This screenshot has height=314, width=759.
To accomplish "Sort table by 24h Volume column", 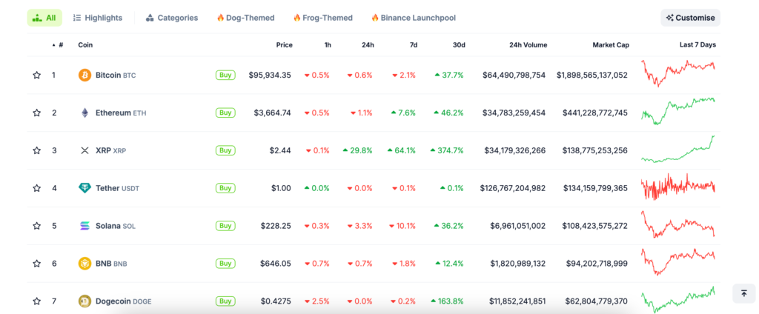I will (x=528, y=45).
